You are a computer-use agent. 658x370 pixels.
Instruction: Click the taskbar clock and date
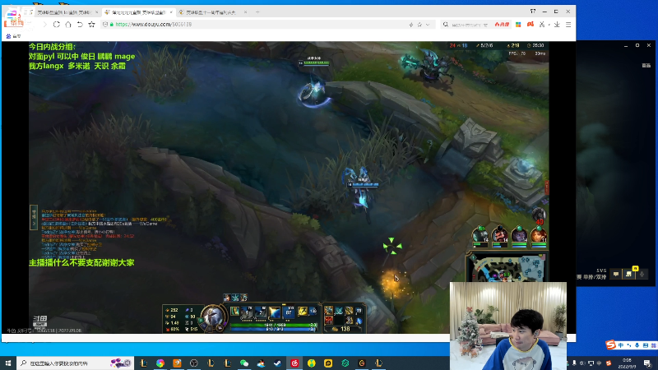(627, 363)
